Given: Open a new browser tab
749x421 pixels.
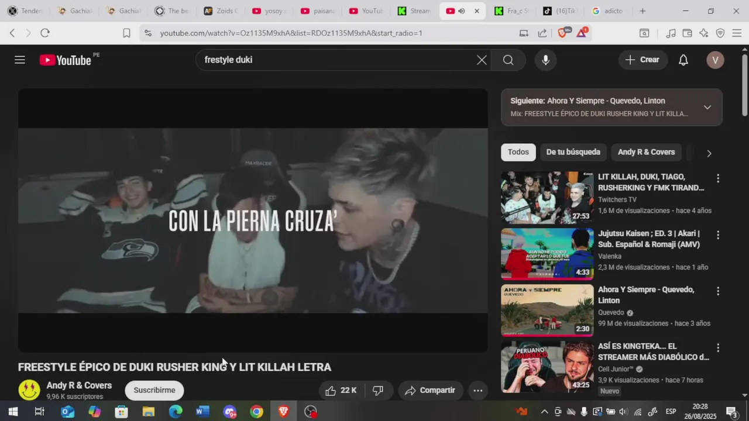Looking at the screenshot, I should (x=643, y=11).
